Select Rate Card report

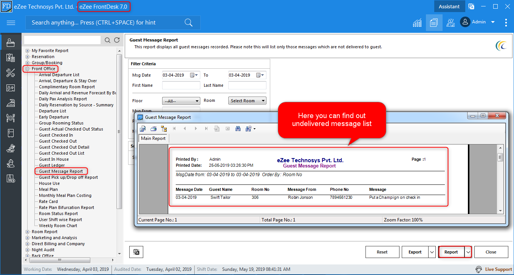[x=48, y=201]
